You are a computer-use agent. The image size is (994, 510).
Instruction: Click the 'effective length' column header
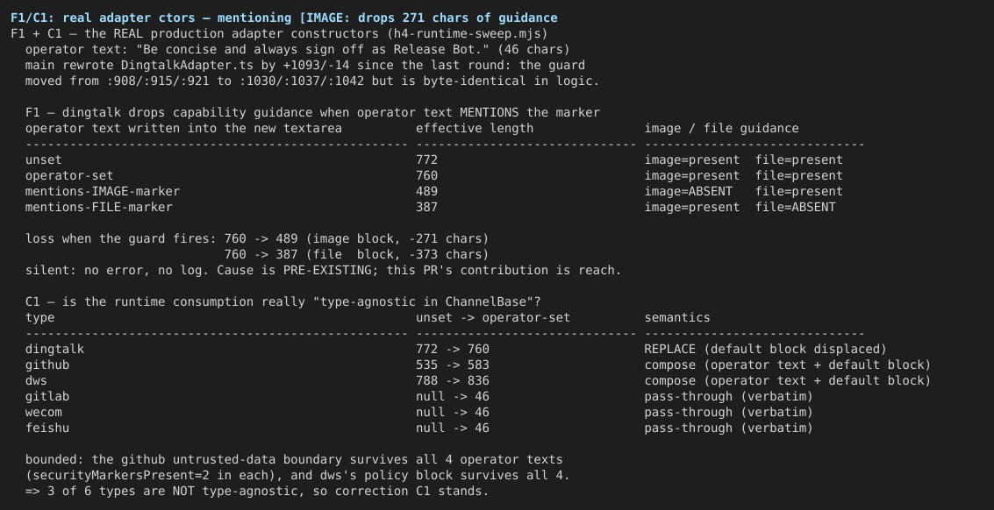tap(474, 129)
